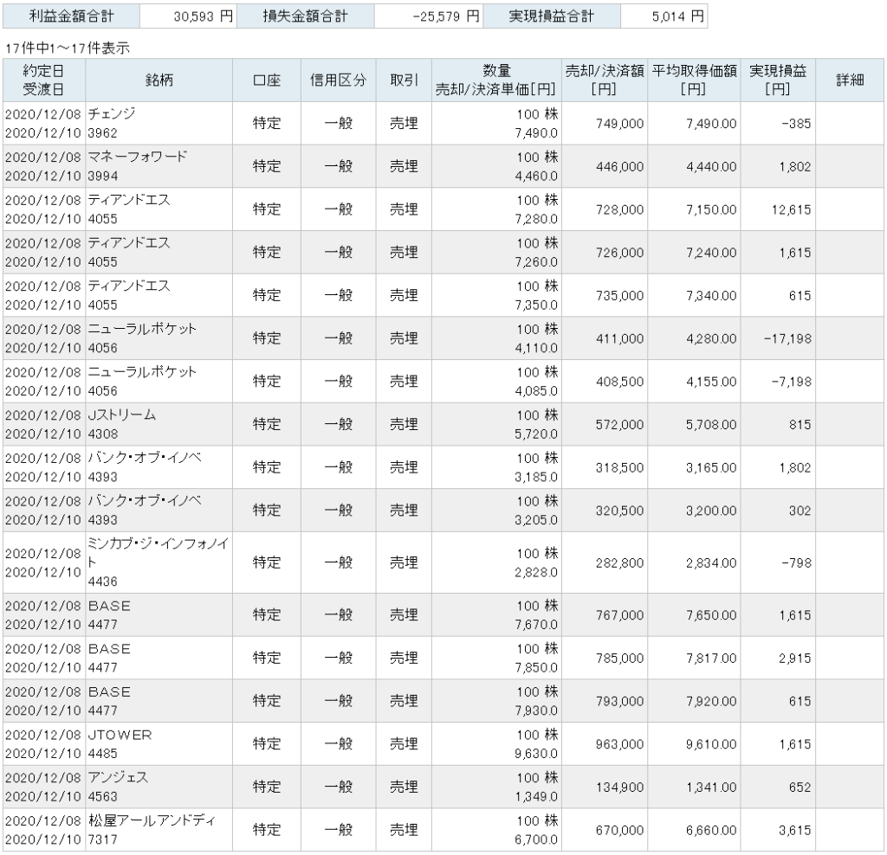Click the 詳細 column header
The height and width of the screenshot is (855, 887).
point(850,80)
